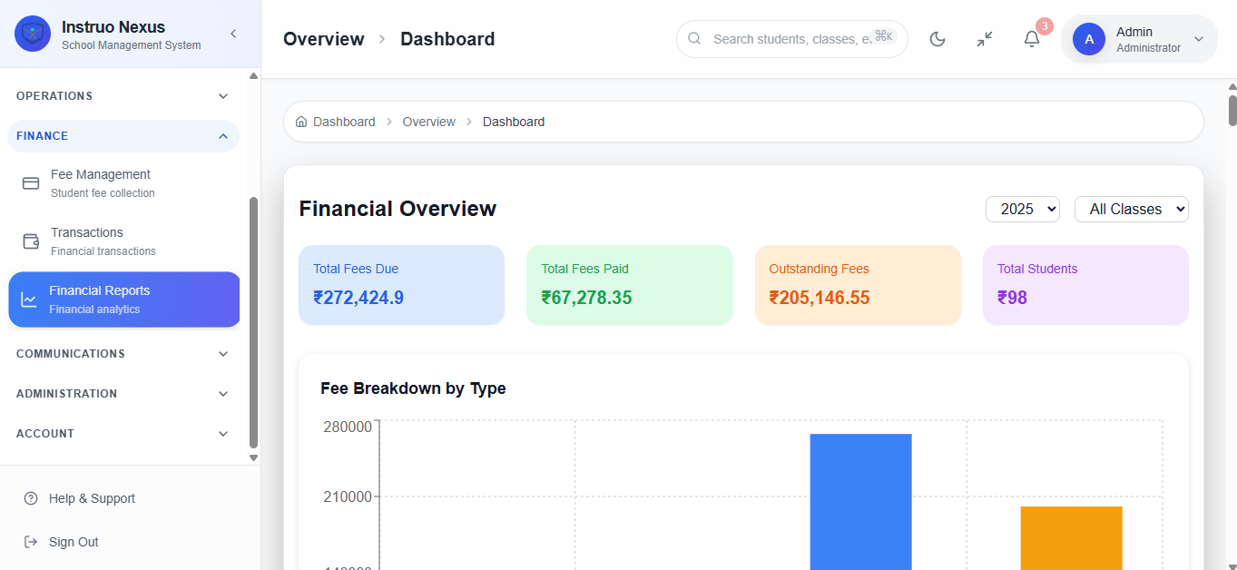The height and width of the screenshot is (570, 1237).
Task: Select Financial Reports menu item
Action: 123,300
